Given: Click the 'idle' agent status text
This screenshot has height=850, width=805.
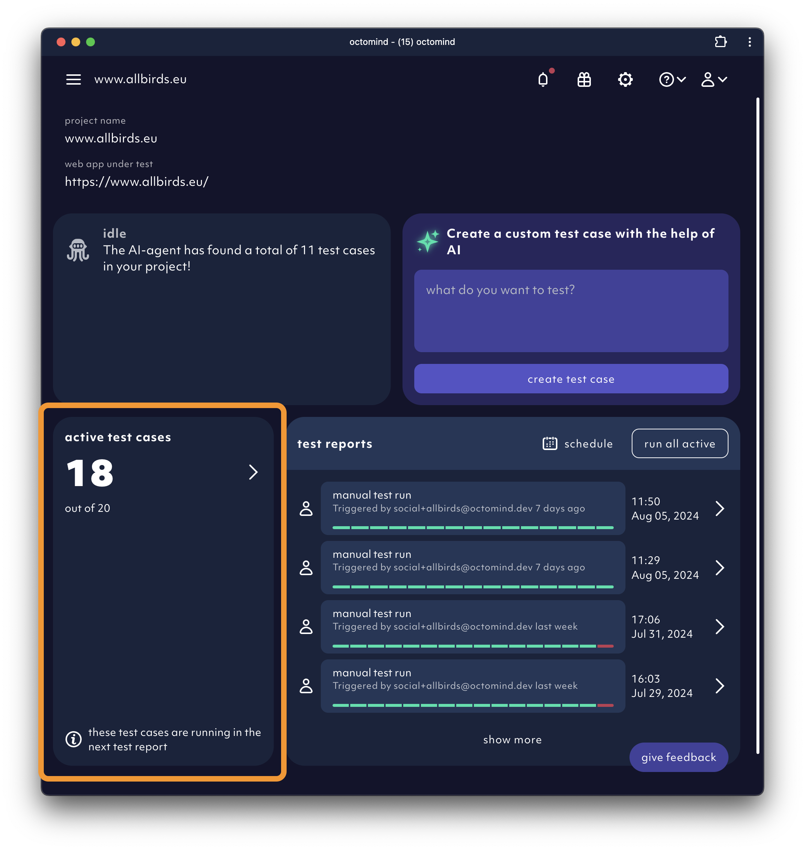Looking at the screenshot, I should point(114,233).
